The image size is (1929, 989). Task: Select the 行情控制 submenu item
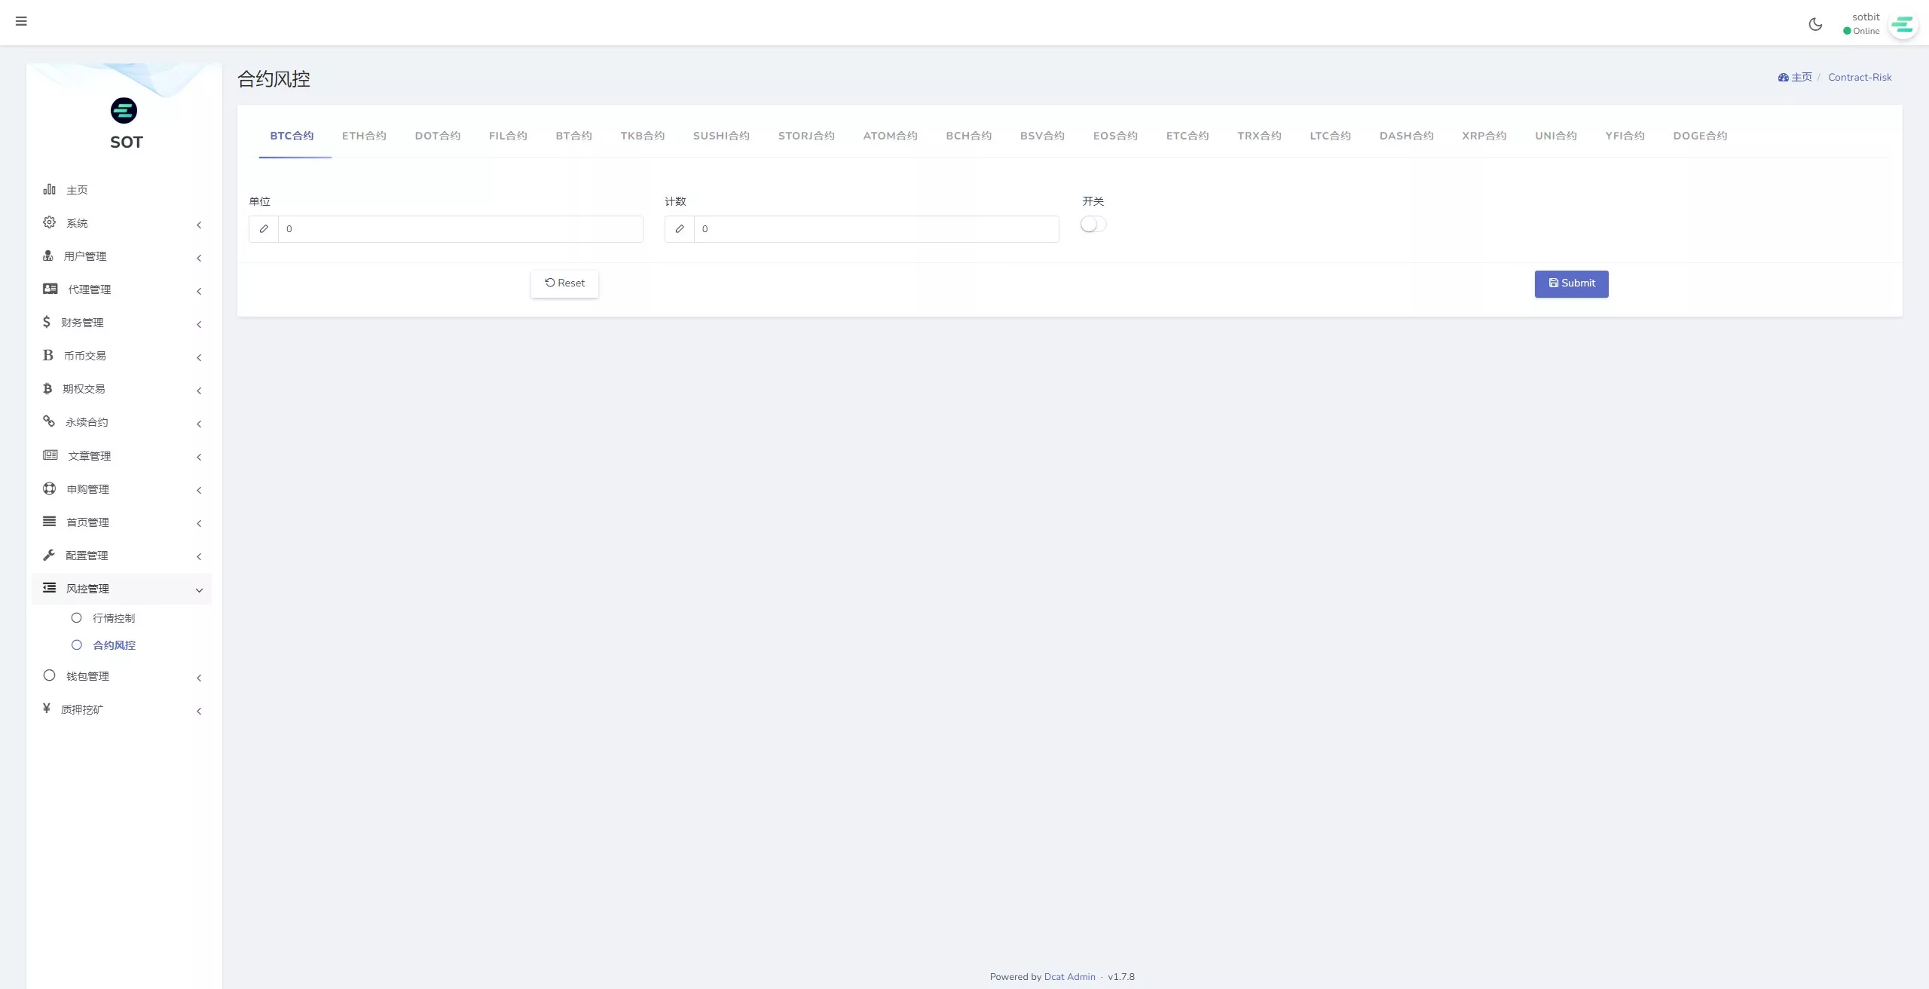pos(113,618)
